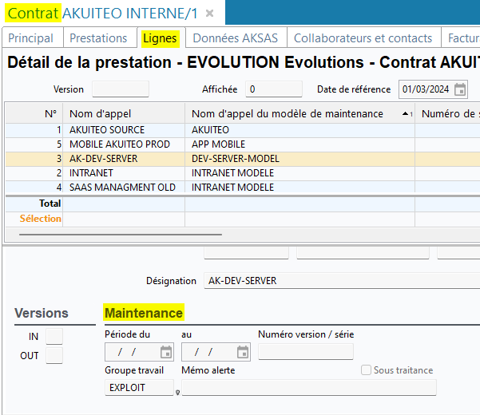Image resolution: width=480 pixels, height=415 pixels.
Task: Switch to the Principal tab
Action: pyautogui.click(x=30, y=38)
